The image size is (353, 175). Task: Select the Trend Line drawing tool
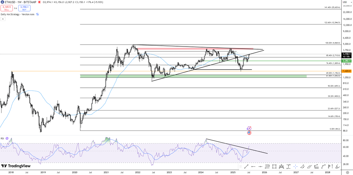(x=247, y=167)
